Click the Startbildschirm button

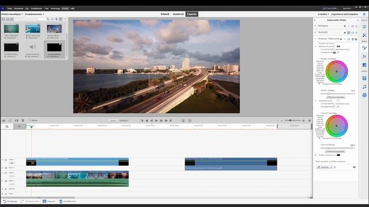[67, 201]
